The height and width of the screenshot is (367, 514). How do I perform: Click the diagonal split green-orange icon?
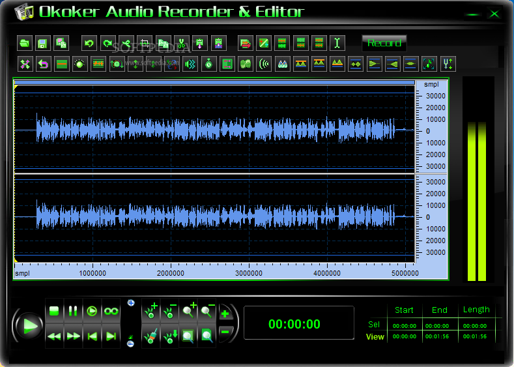[x=264, y=43]
